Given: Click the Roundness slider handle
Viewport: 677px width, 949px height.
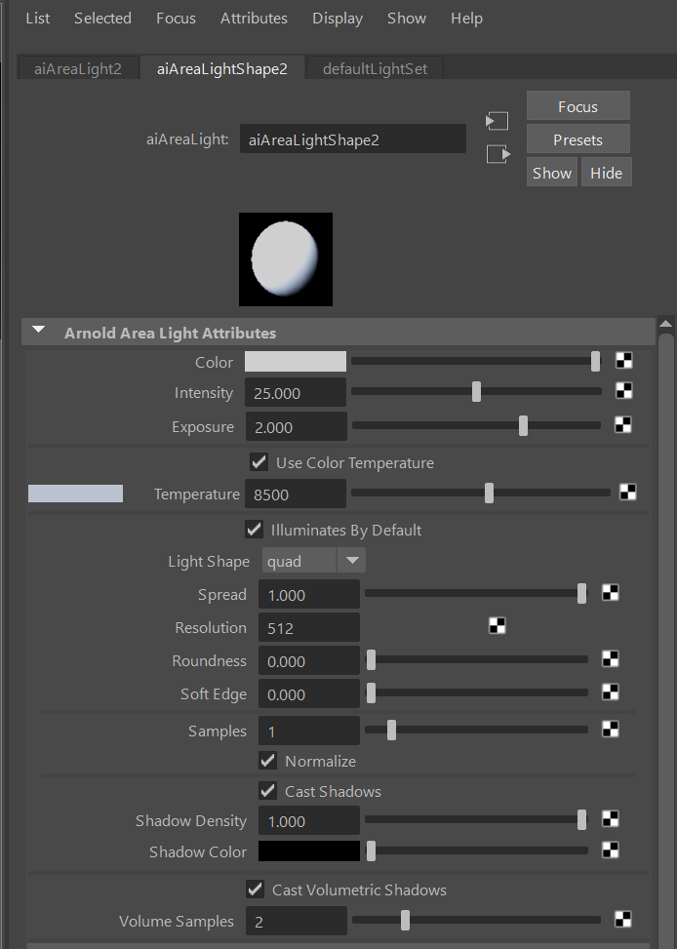Looking at the screenshot, I should (372, 659).
